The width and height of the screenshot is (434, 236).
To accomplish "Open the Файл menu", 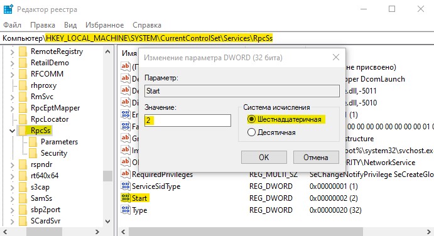I will 12,25.
